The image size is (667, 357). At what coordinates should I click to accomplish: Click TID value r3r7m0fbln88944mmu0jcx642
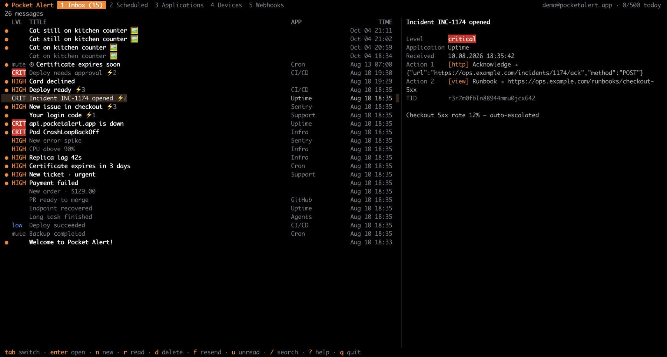coord(491,98)
